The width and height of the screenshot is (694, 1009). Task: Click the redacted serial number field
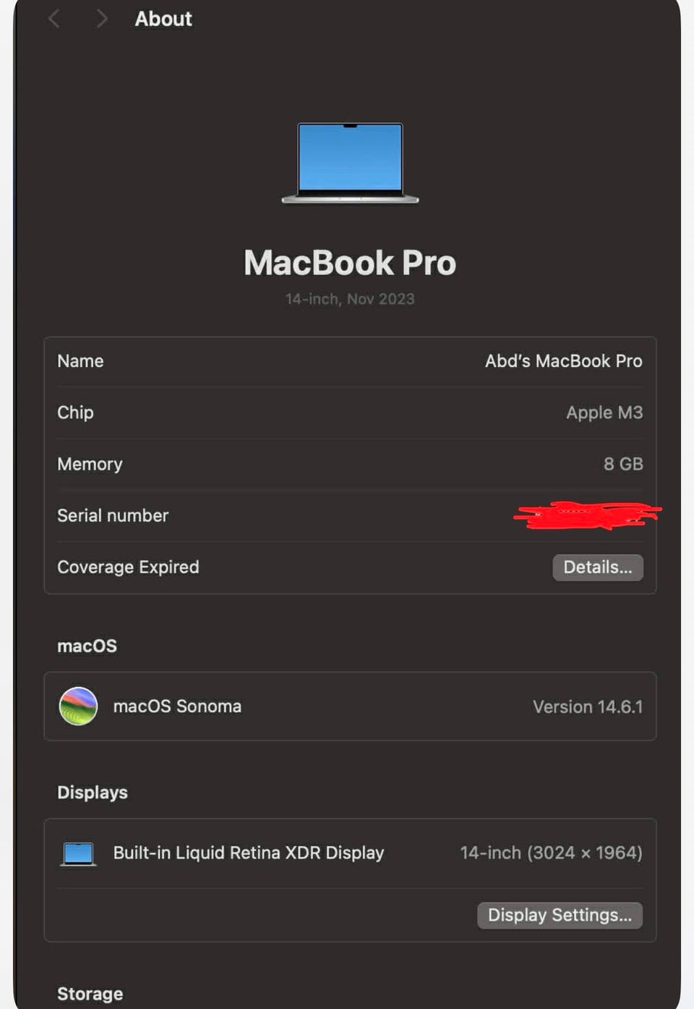point(587,515)
